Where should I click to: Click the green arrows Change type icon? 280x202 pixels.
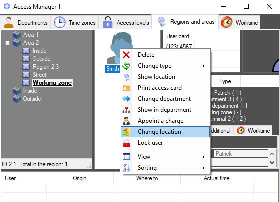126,66
